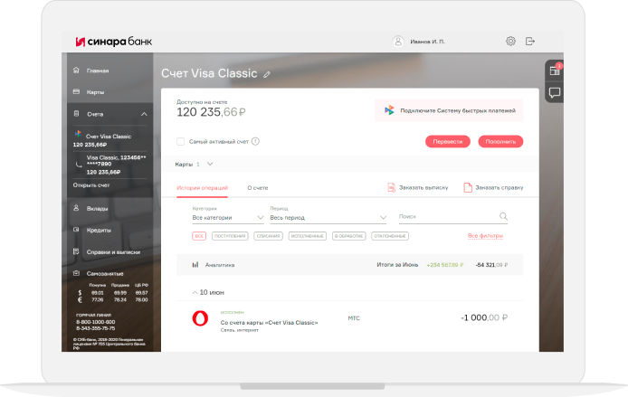Viewport: 628px width, 397px height.
Task: Open Вклады in the sidebar menu
Action: point(96,208)
